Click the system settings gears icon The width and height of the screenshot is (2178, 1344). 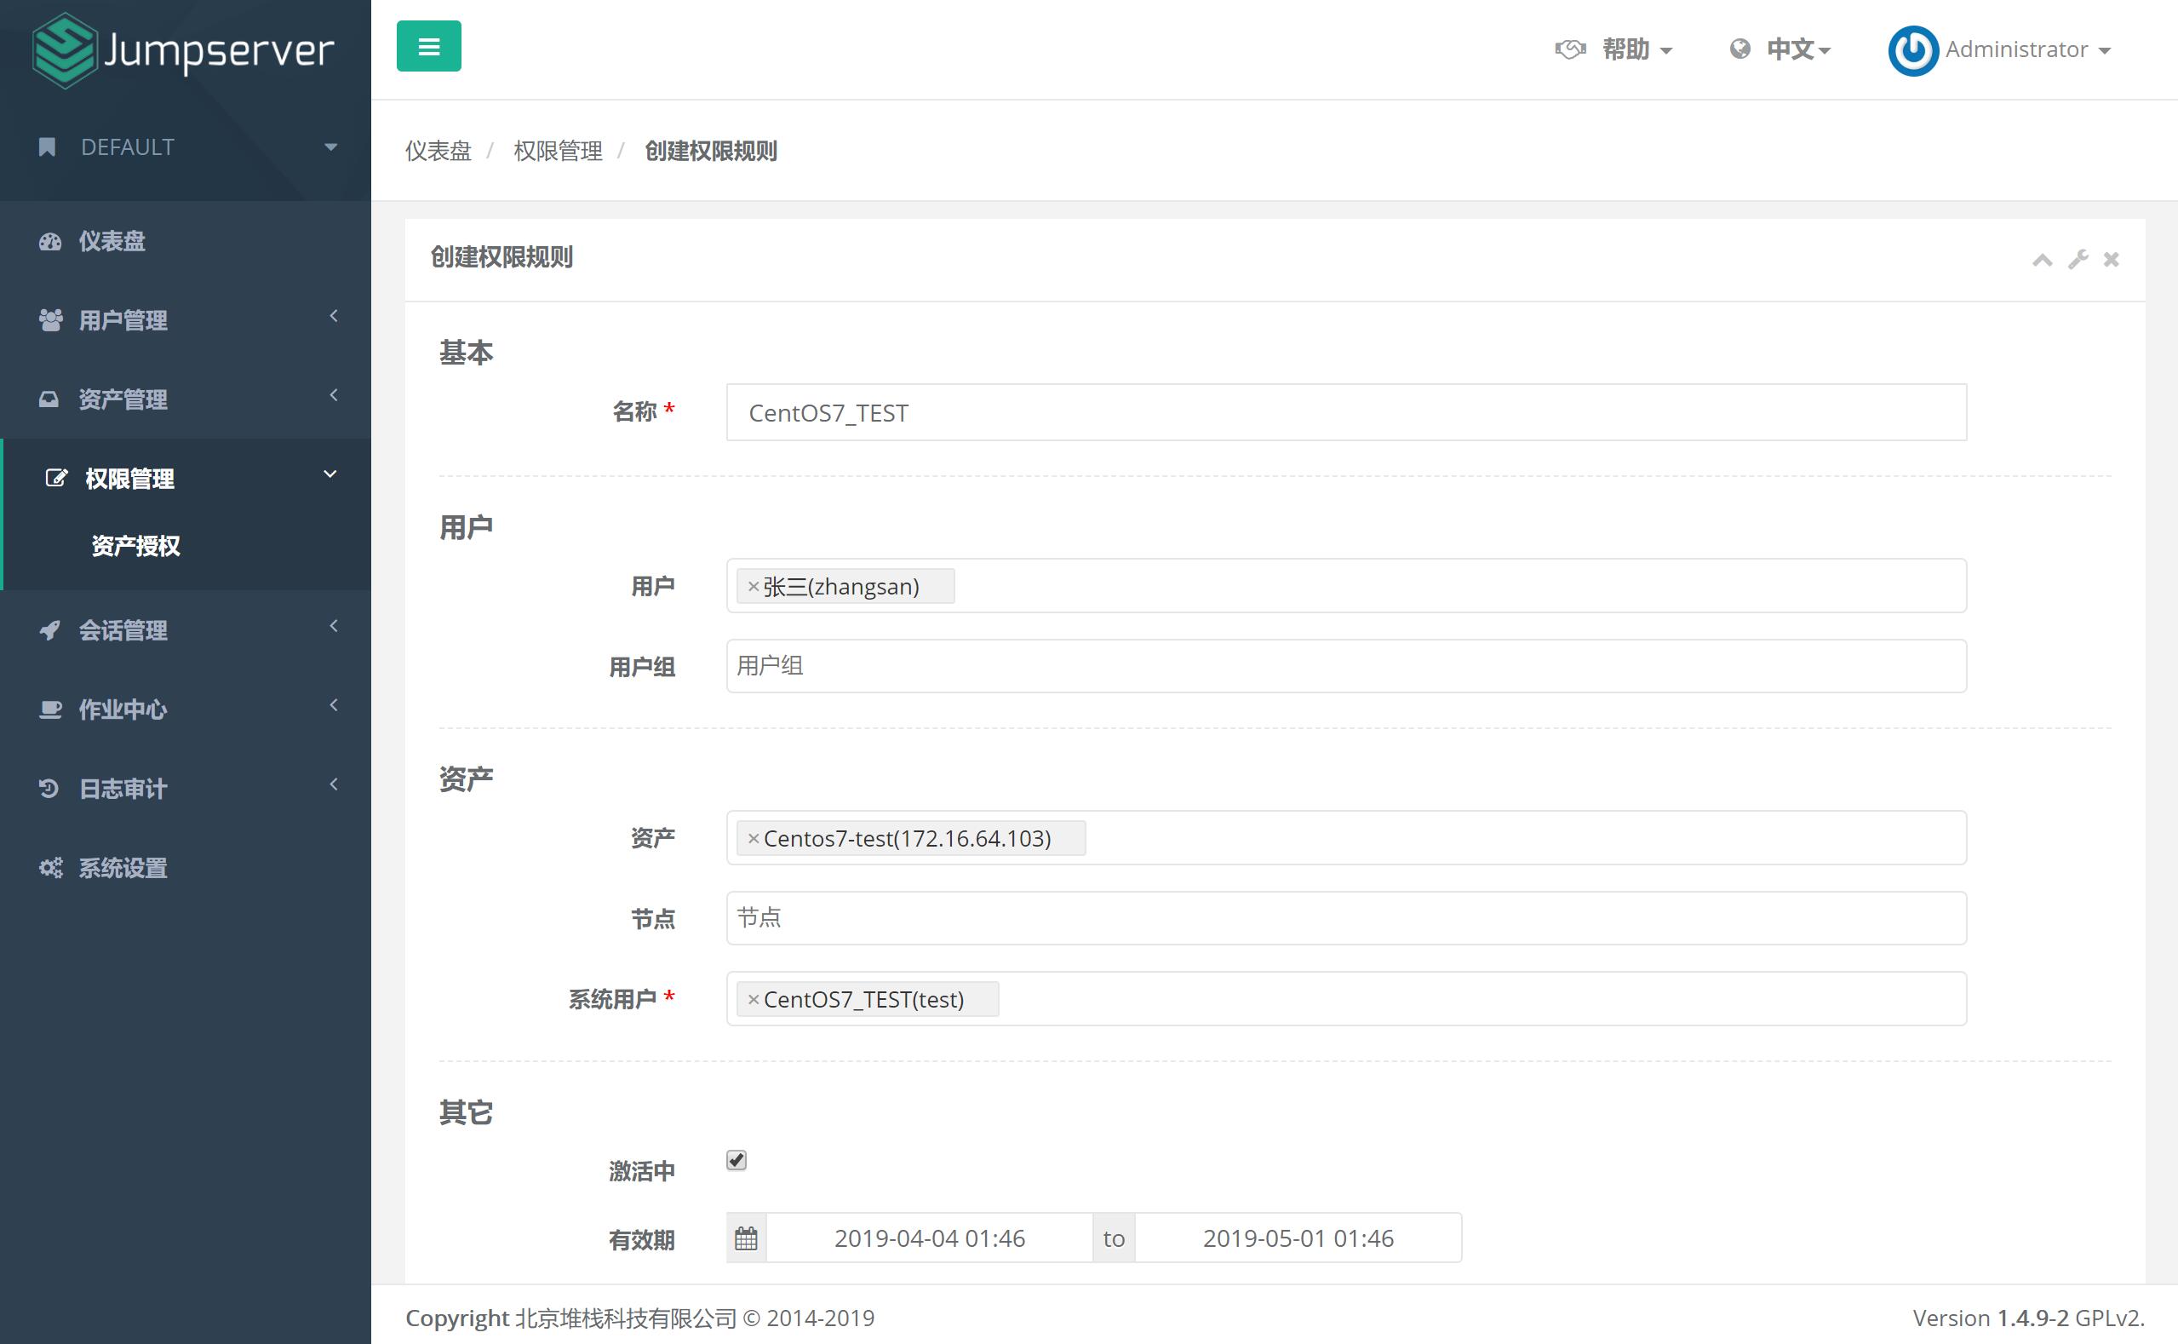coord(50,868)
